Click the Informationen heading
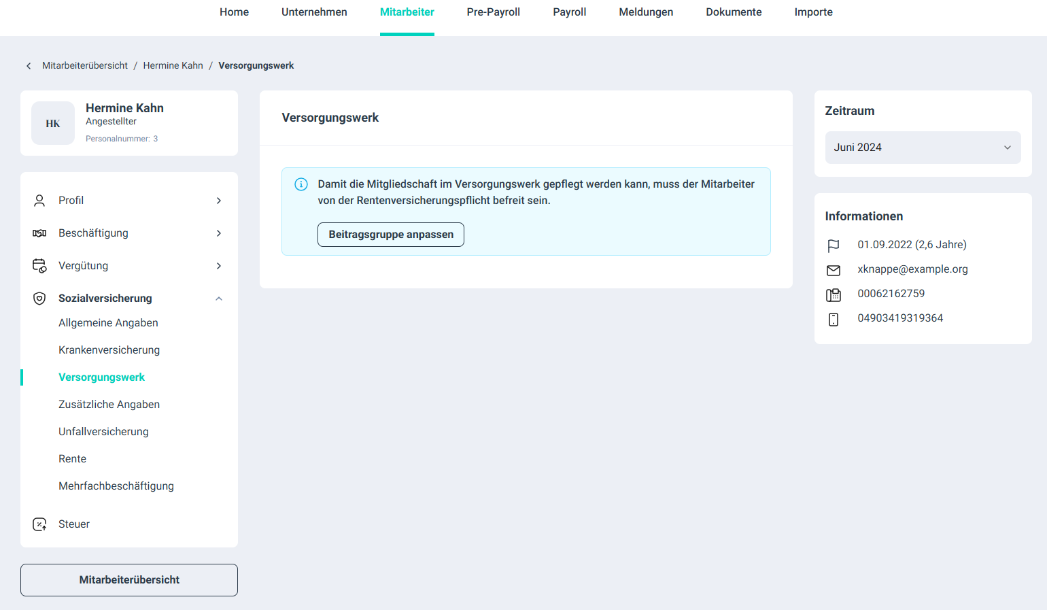Viewport: 1047px width, 610px height. pos(863,216)
